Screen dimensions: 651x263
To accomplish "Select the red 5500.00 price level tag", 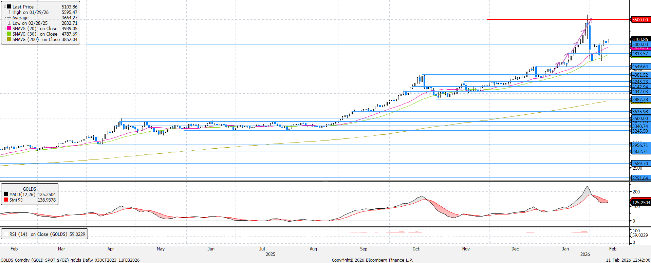I will [640, 20].
